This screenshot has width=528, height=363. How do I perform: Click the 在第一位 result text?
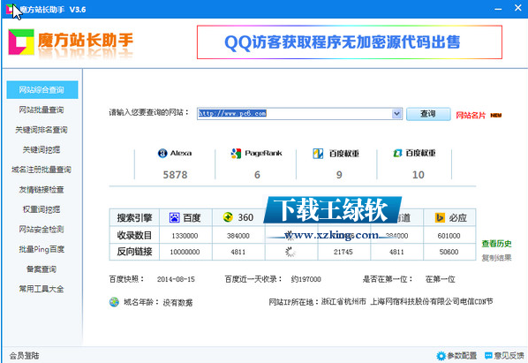point(440,279)
